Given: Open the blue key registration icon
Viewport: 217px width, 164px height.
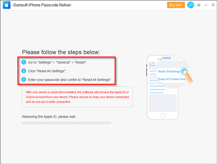Looking at the screenshot, I should [x=191, y=5].
